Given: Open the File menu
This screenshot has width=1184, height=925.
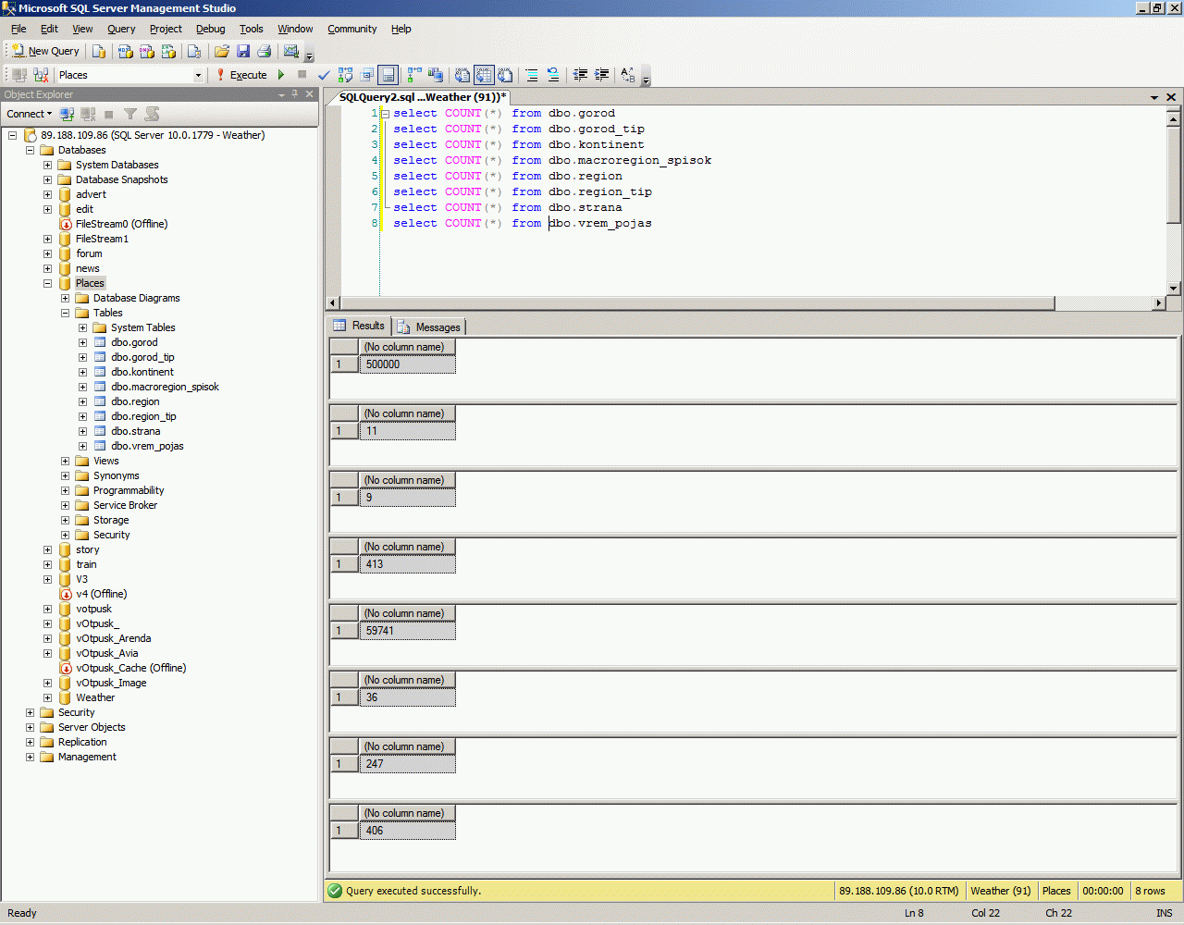Looking at the screenshot, I should tap(18, 29).
